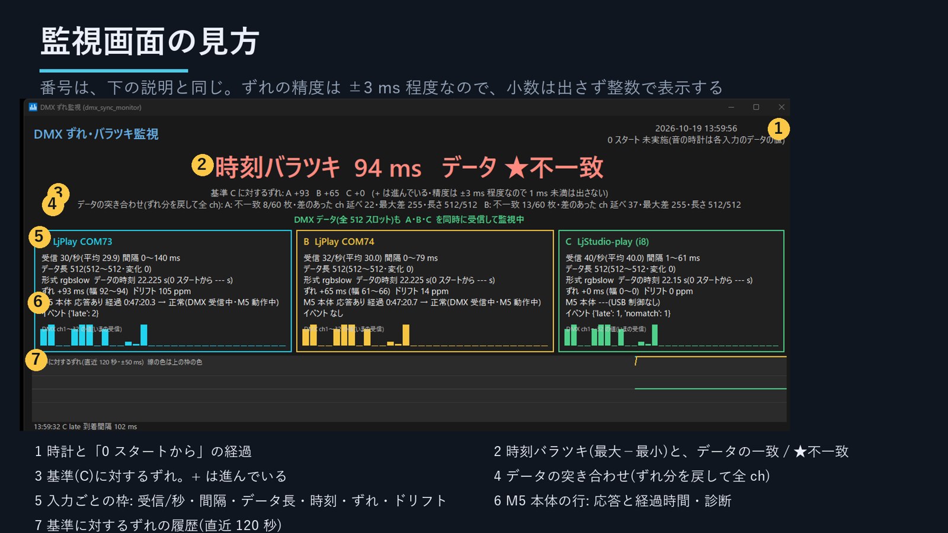Click 'ずれ +0 ms (幅 0〜0) ドリフト 0 ppm'
The image size is (948, 533).
[629, 291]
